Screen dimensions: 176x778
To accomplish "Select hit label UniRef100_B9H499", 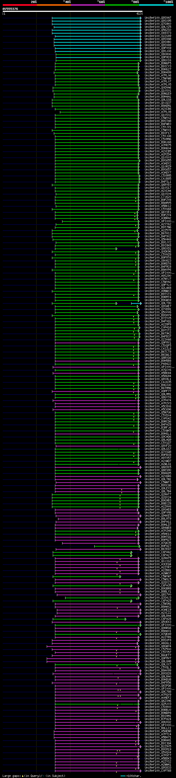I will tap(158, 73).
